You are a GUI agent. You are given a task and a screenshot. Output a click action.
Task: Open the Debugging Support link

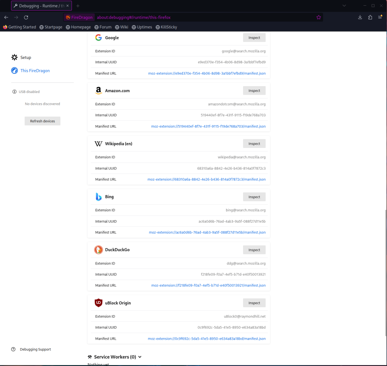pyautogui.click(x=35, y=349)
